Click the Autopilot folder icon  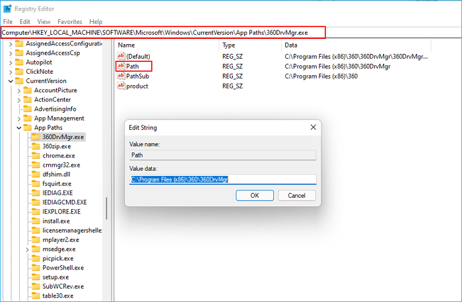[19, 63]
